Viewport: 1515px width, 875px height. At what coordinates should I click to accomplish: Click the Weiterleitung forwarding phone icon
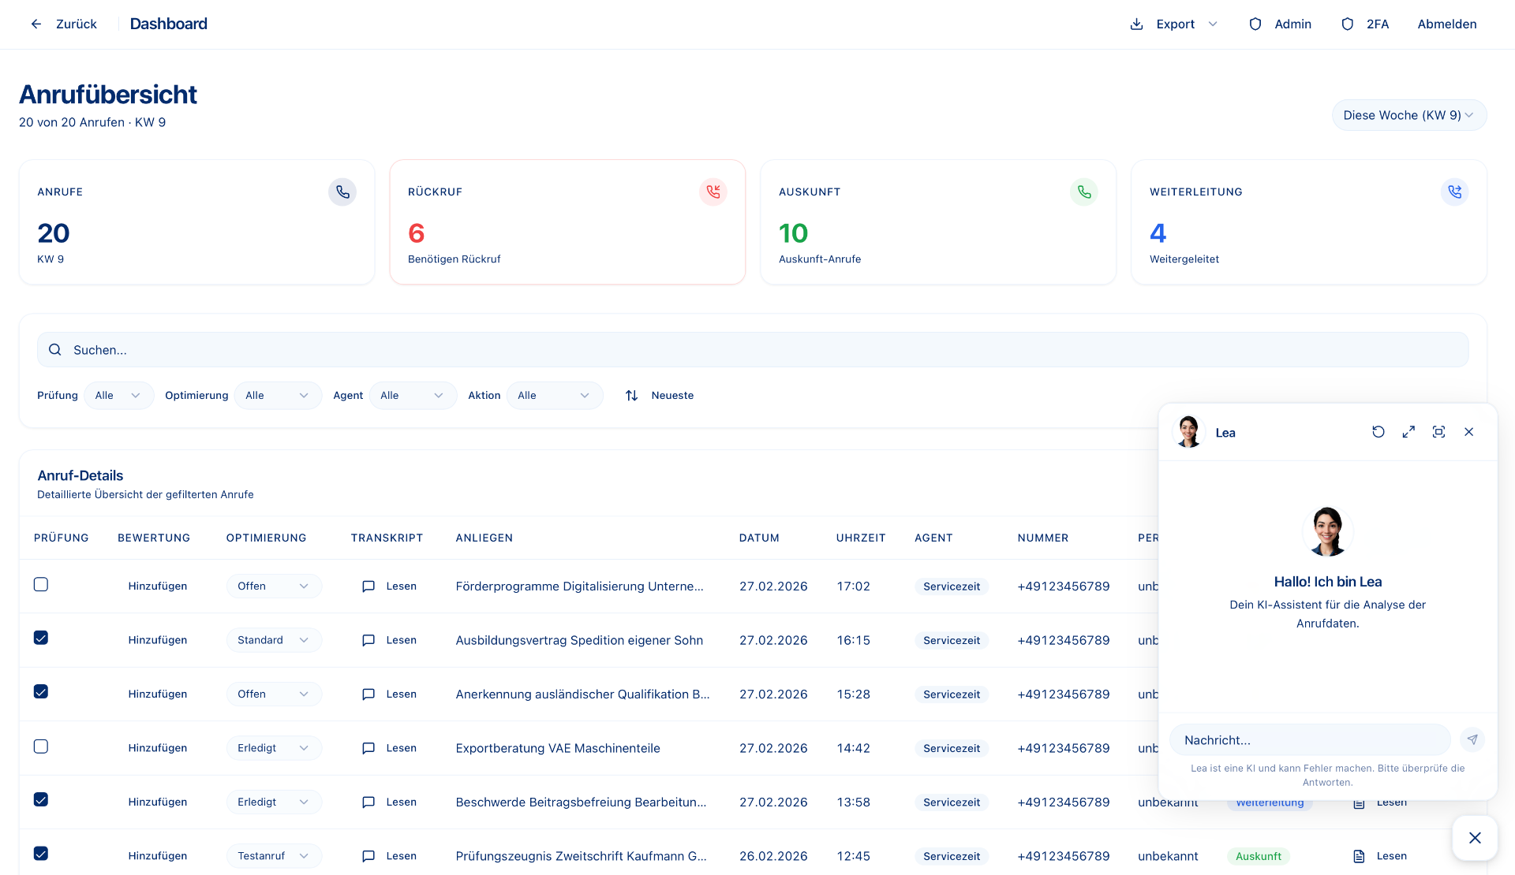1455,192
